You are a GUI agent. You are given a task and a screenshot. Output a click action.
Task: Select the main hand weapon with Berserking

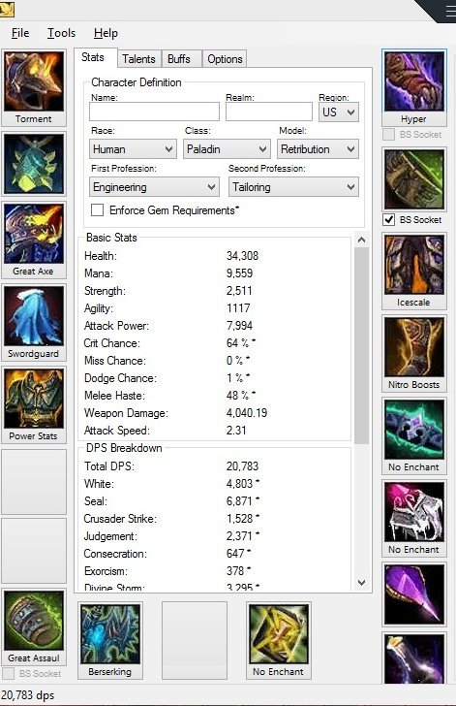[x=110, y=640]
